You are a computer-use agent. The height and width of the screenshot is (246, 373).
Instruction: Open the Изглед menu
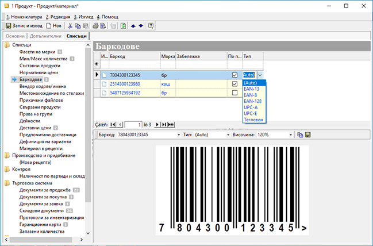[83, 17]
